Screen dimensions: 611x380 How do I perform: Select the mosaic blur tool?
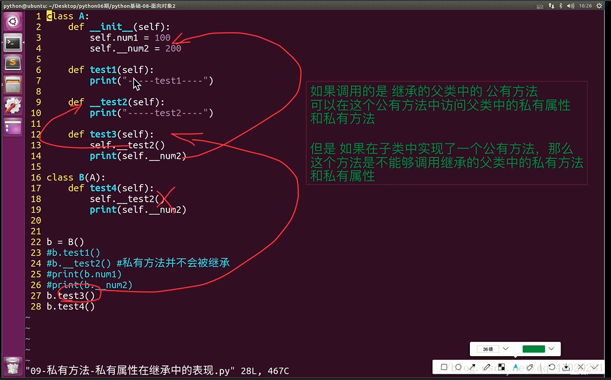(502, 367)
